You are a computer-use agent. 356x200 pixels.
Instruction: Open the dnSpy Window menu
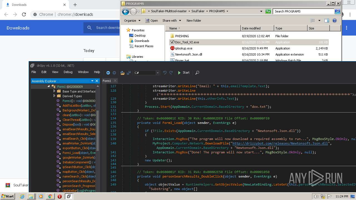click(x=83, y=72)
